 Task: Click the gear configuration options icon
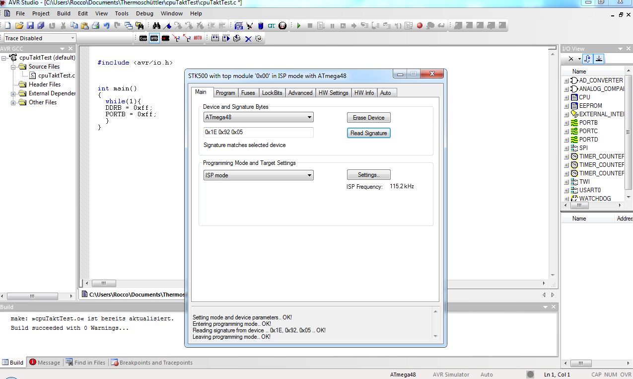point(259,38)
